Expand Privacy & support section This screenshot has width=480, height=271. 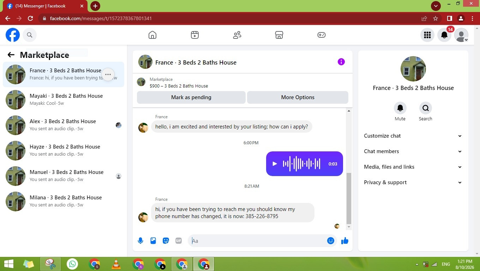point(413,182)
